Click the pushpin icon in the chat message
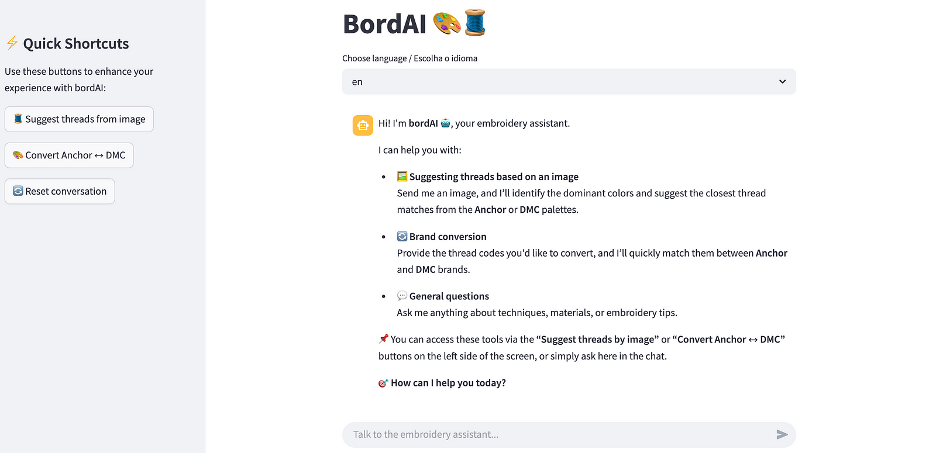This screenshot has height=453, width=936. point(383,339)
